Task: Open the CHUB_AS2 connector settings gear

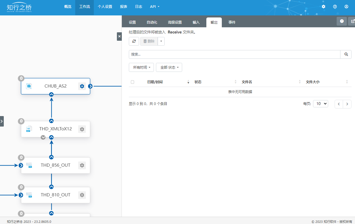Action: point(82,86)
